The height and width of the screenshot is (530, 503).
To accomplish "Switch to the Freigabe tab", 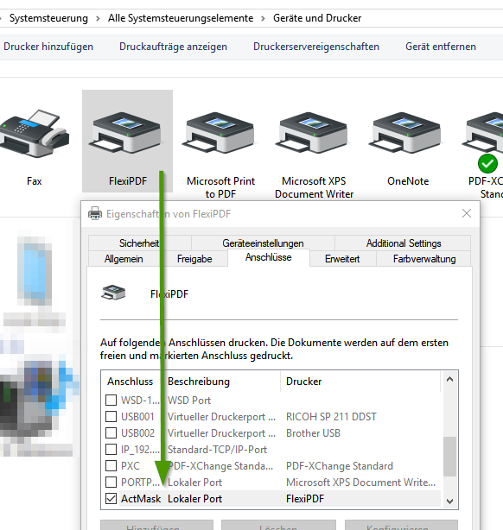I will point(194,259).
